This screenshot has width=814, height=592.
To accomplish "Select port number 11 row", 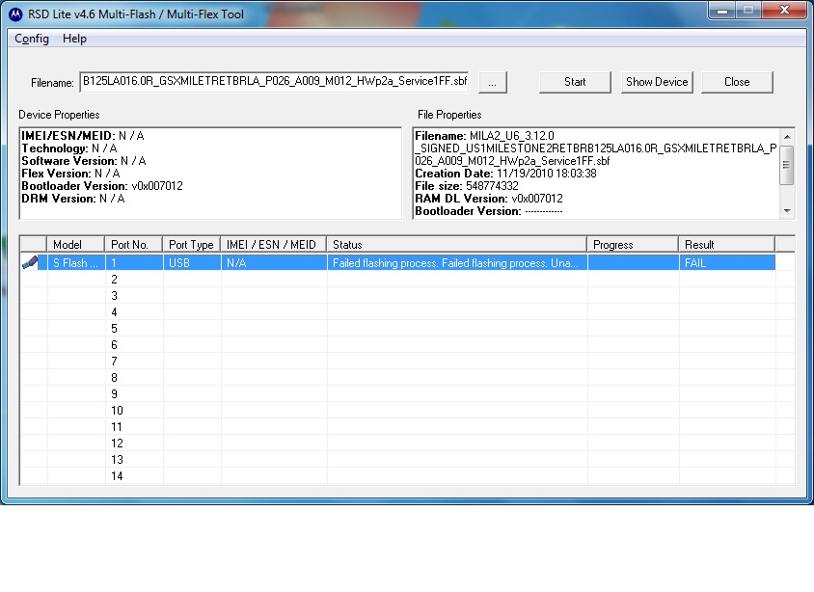I will click(407, 427).
